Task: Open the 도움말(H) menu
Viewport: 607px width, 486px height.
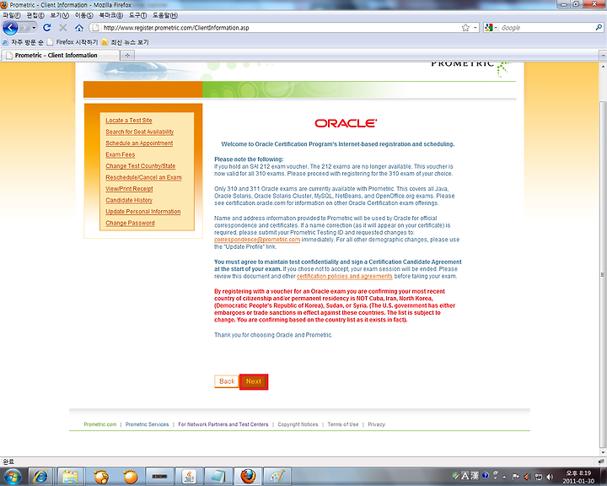Action: tap(165, 15)
